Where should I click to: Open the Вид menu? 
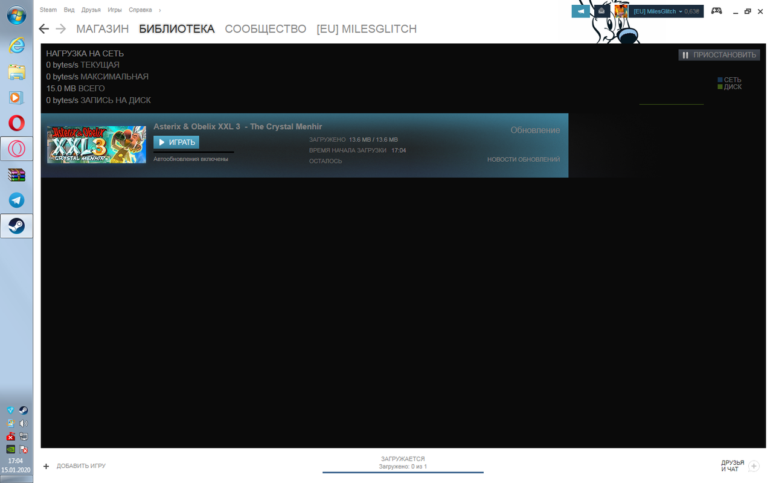pos(69,10)
